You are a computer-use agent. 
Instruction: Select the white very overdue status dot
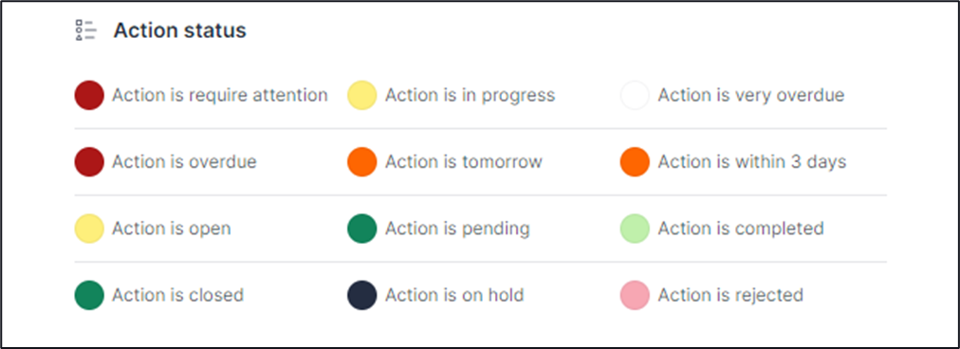tap(635, 96)
